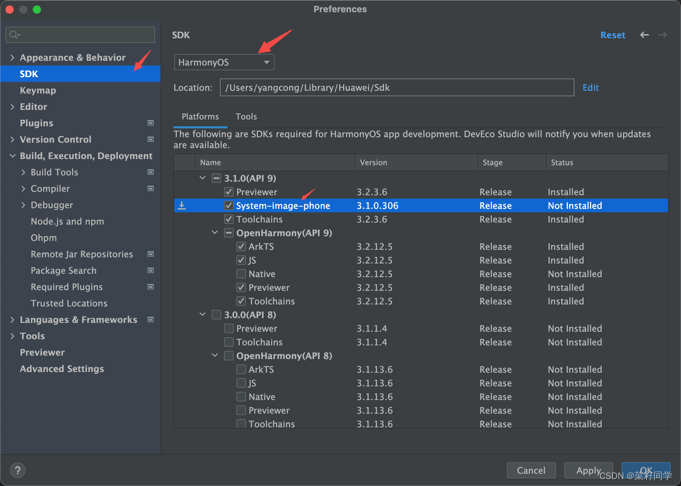
Task: Collapse the 3.1.0(API 9) SDK group
Action: pos(202,178)
